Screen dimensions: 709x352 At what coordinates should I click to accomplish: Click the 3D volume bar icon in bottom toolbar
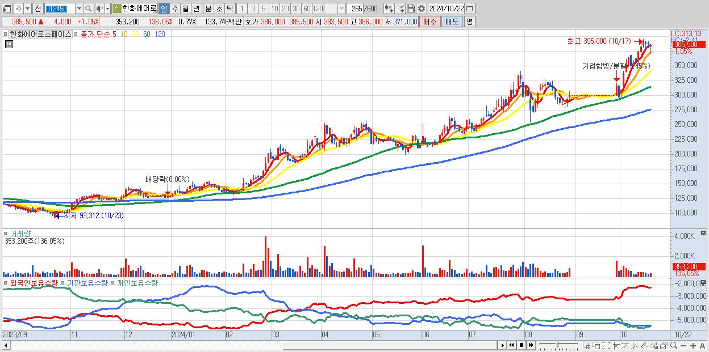tap(654, 345)
